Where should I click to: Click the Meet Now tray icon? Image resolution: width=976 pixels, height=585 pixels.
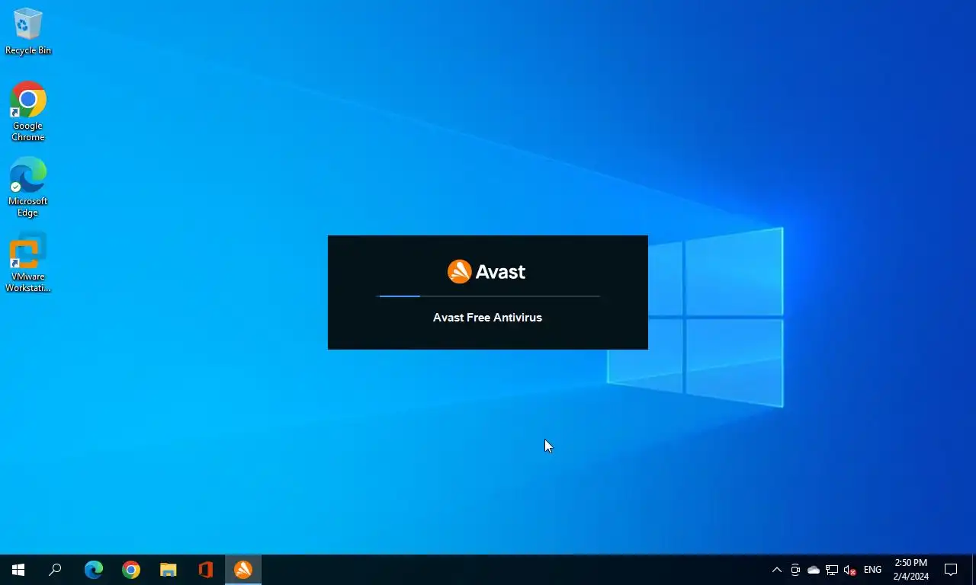795,570
